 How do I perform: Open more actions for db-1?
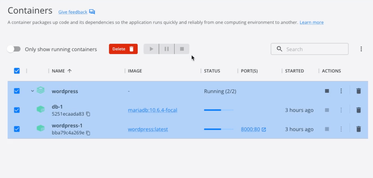[341, 110]
